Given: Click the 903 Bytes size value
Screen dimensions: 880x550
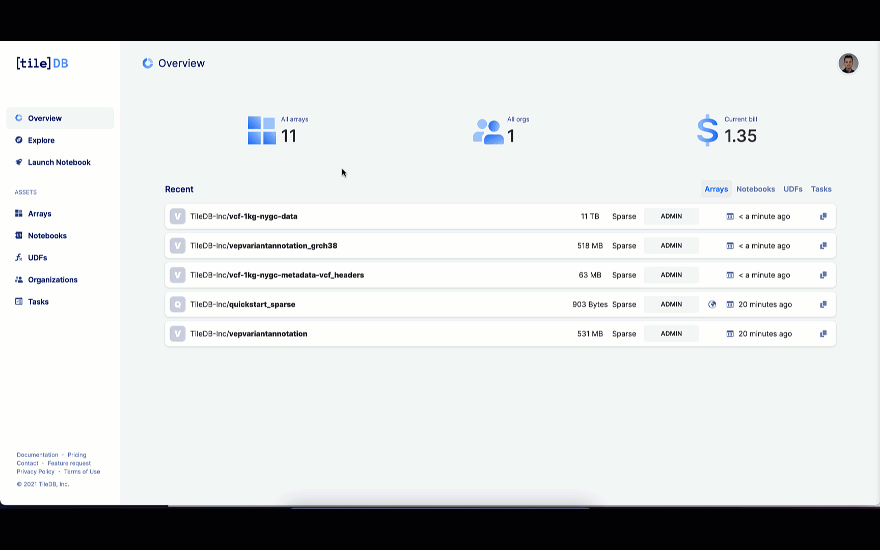Looking at the screenshot, I should point(590,305).
